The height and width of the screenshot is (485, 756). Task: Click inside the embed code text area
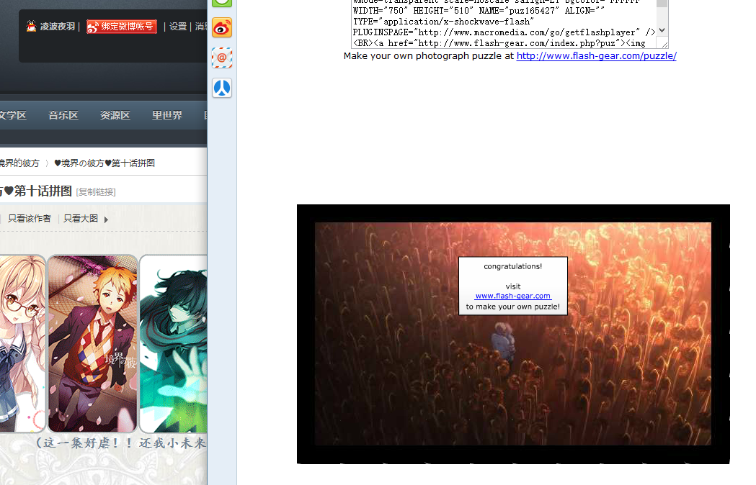[503, 22]
